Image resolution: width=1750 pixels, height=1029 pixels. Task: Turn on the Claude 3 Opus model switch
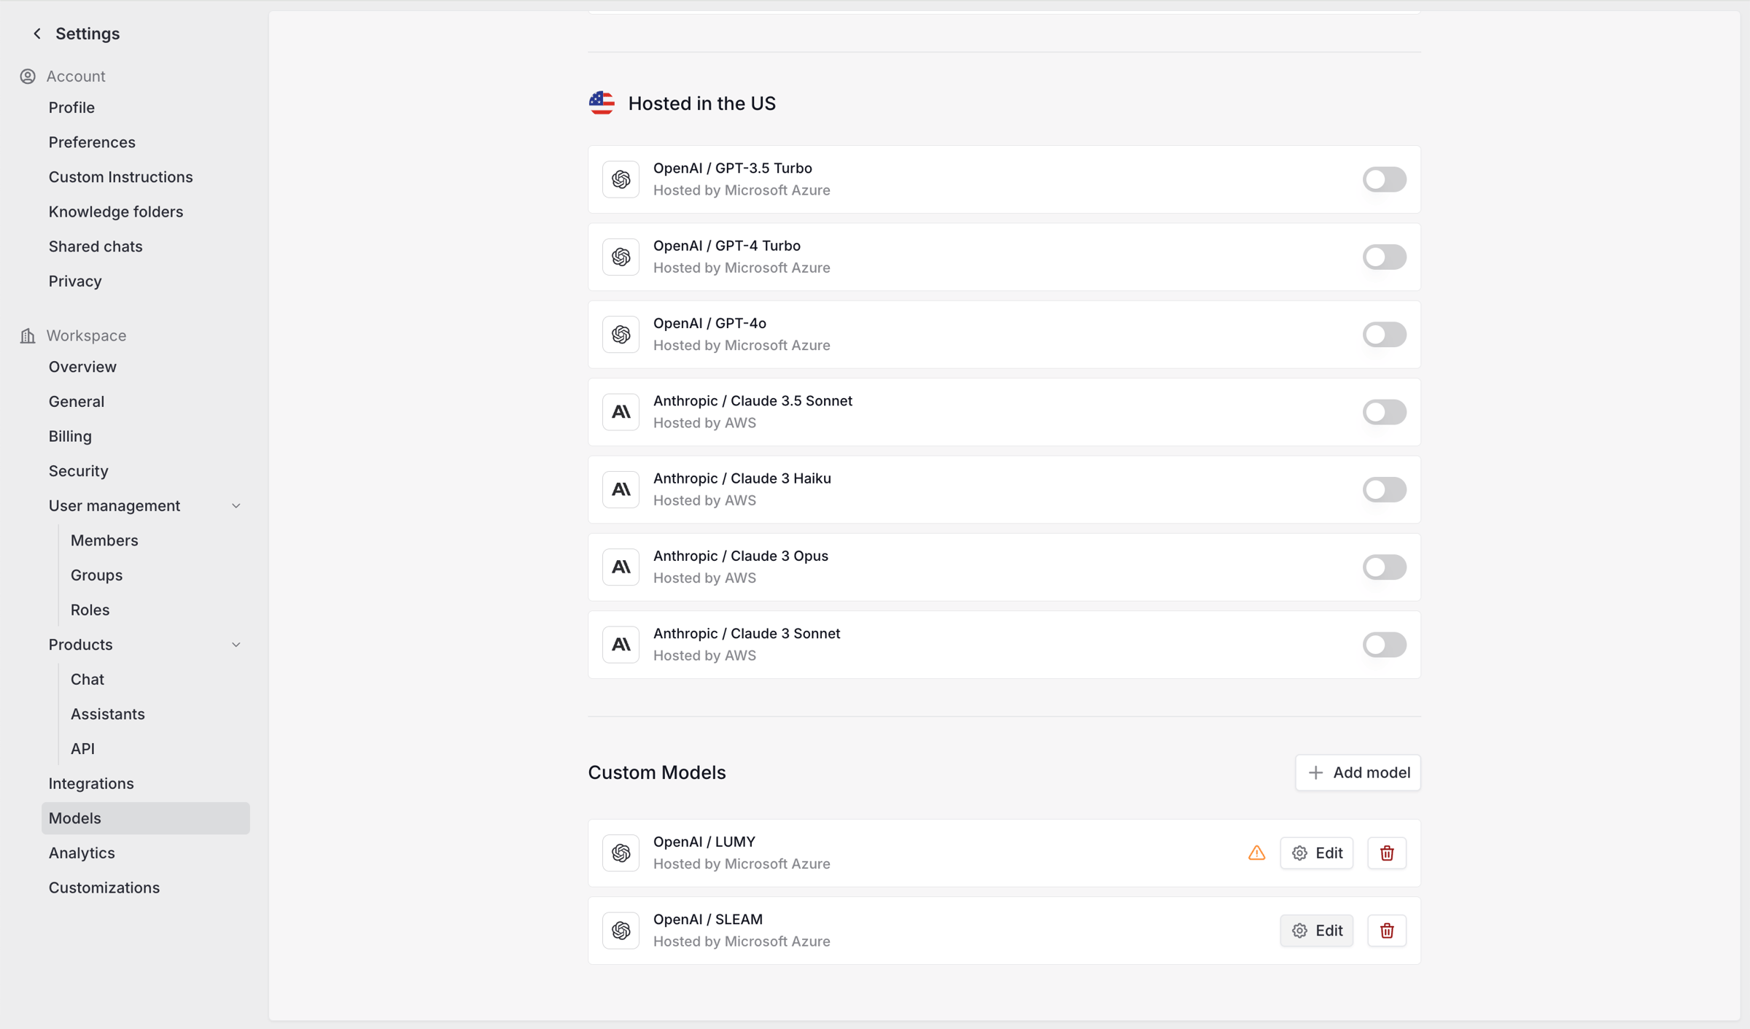coord(1384,567)
